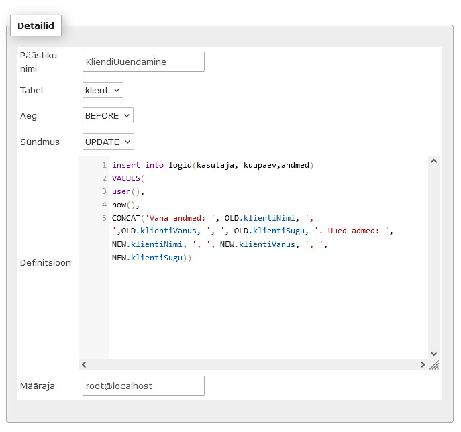The width and height of the screenshot is (461, 432).
Task: Click the now(), code line
Action: (x=125, y=205)
